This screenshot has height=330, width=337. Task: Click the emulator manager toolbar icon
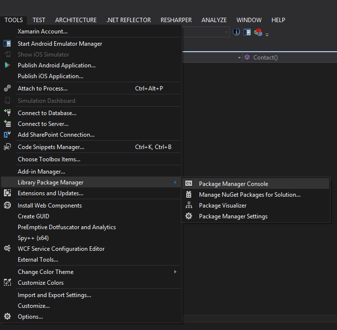pyautogui.click(x=247, y=32)
